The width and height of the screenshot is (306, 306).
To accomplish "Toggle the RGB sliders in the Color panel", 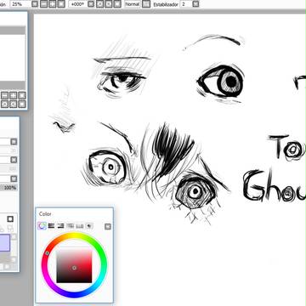I will pyautogui.click(x=51, y=226).
